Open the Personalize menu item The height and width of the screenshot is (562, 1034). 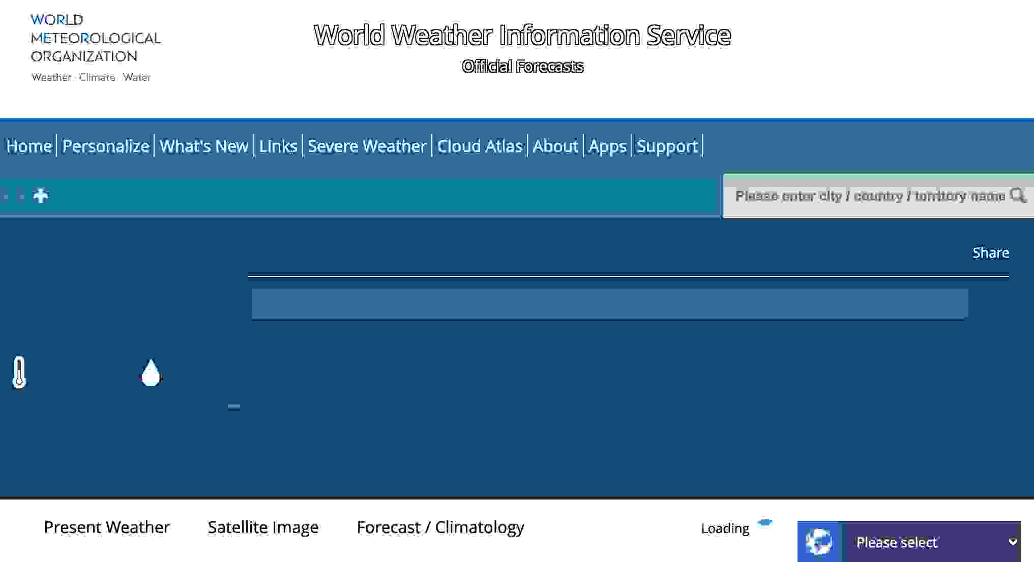106,146
